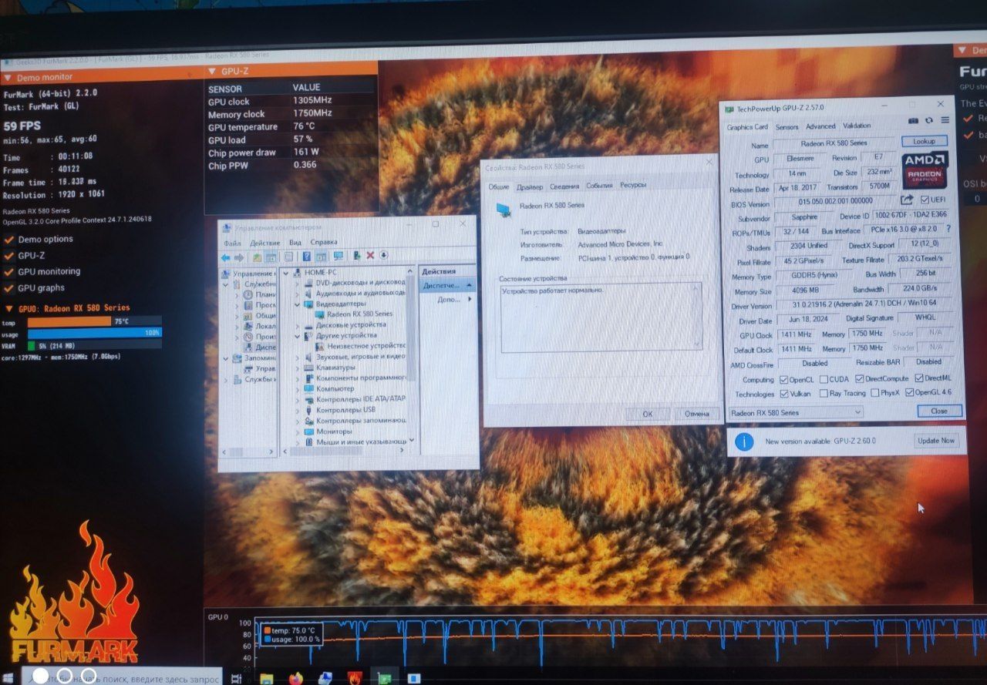Click the Back arrow in Computer Management toolbar

point(225,257)
